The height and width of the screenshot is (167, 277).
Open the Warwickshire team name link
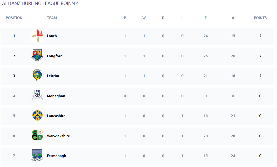point(58,136)
